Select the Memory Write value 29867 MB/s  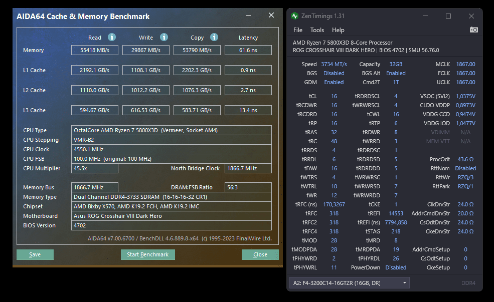click(x=146, y=50)
